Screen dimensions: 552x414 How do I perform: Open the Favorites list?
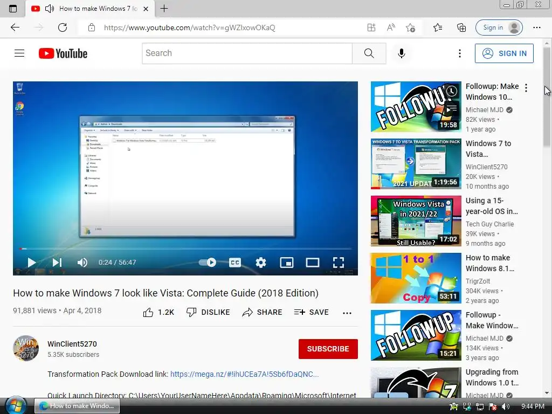coord(438,27)
